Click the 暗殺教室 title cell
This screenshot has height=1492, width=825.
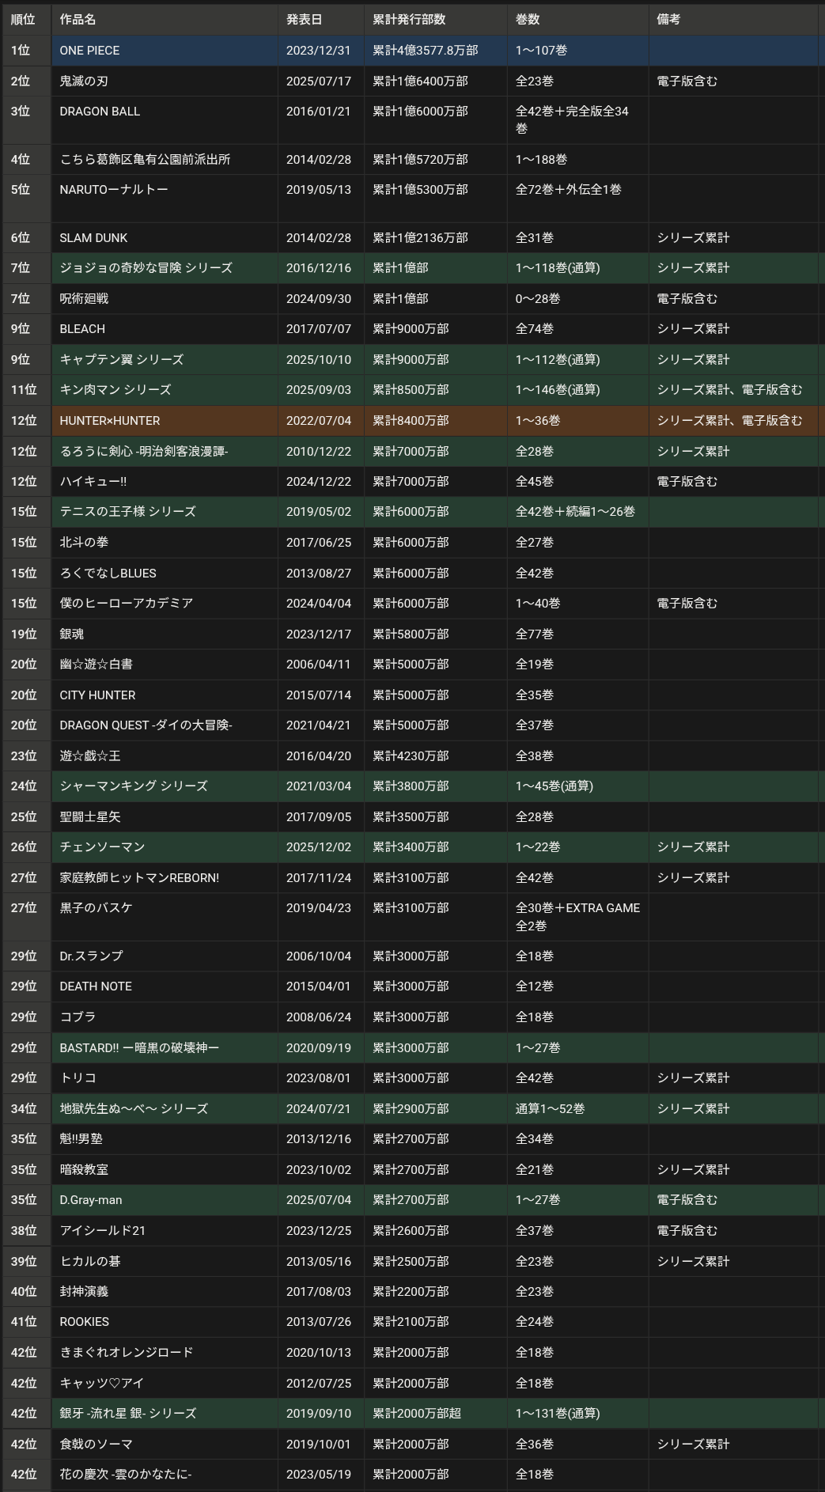[165, 1169]
